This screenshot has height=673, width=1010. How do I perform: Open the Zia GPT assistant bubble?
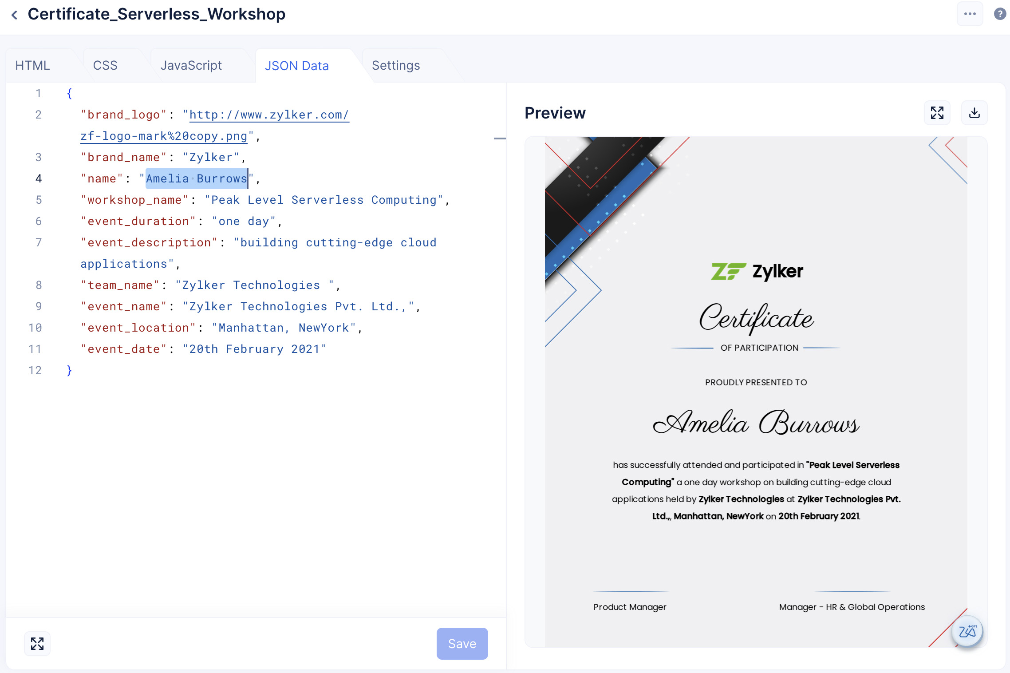tap(967, 631)
